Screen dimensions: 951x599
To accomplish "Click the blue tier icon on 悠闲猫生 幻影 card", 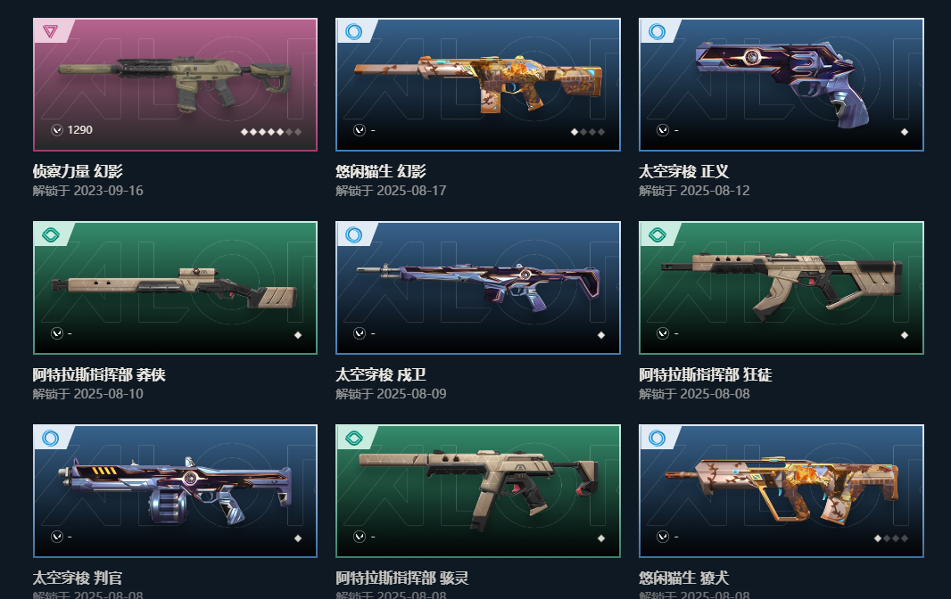I will coord(353,31).
